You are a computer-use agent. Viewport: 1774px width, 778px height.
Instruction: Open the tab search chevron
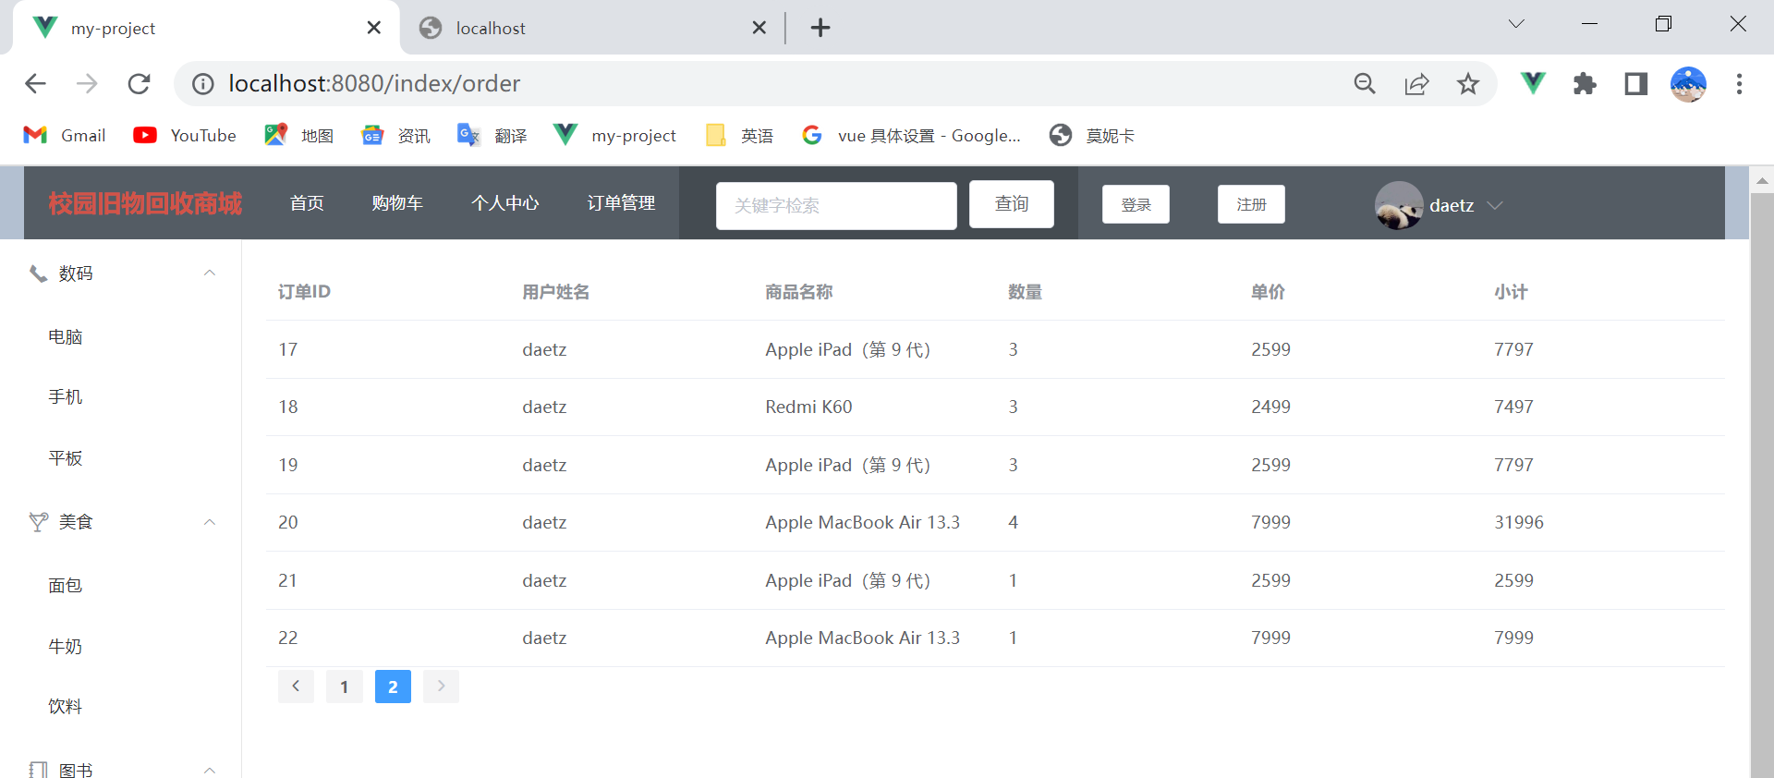[1516, 24]
